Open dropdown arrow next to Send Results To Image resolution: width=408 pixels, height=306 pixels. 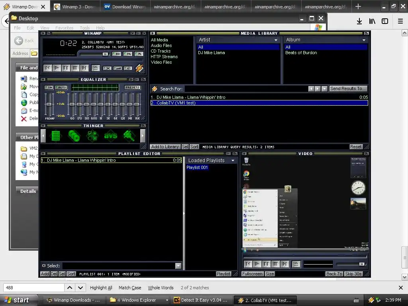pyautogui.click(x=324, y=89)
